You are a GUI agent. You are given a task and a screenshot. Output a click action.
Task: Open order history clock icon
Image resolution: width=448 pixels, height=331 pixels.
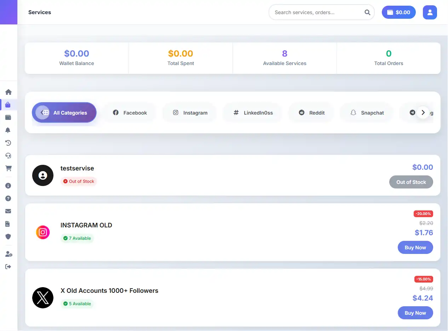pyautogui.click(x=8, y=143)
